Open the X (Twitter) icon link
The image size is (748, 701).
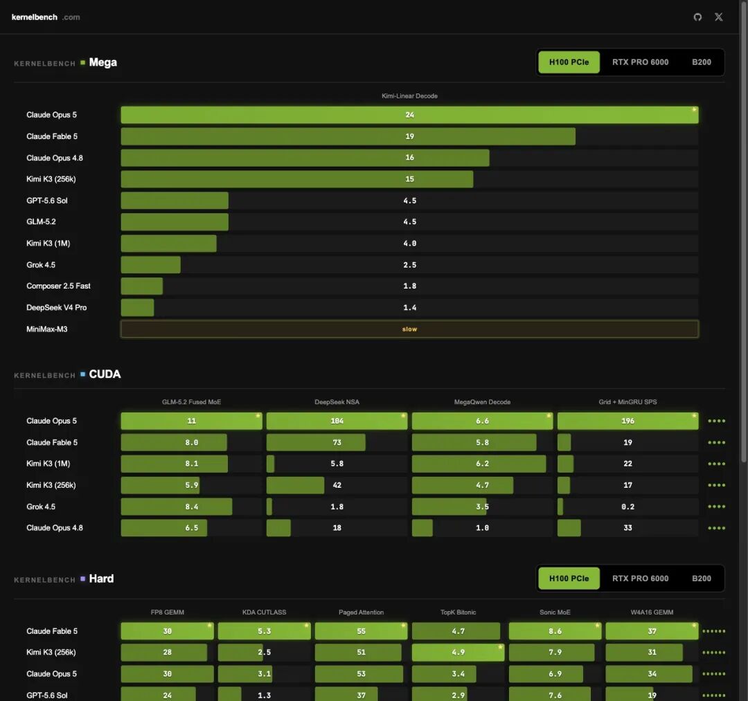pyautogui.click(x=718, y=17)
